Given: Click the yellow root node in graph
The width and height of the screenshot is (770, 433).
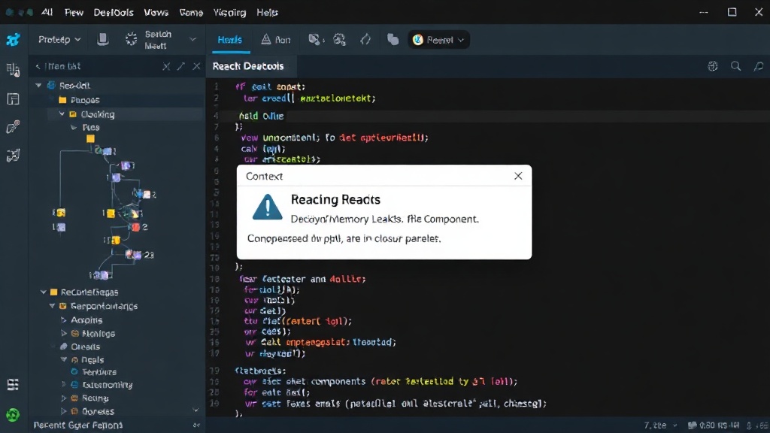Looking at the screenshot, I should point(90,139).
